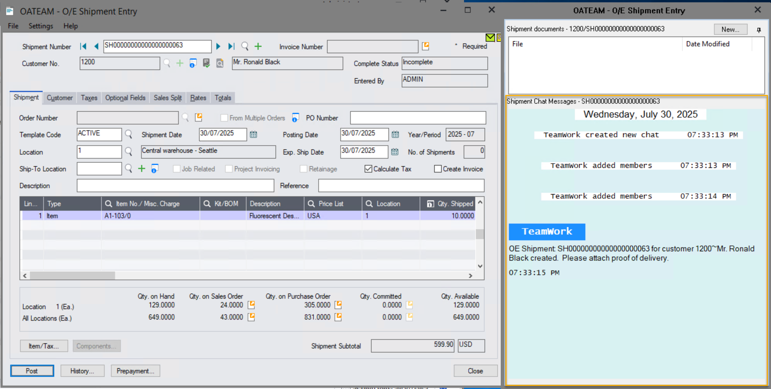Click the Item No./Misc. Charge column header
The height and width of the screenshot is (389, 771).
click(x=151, y=203)
